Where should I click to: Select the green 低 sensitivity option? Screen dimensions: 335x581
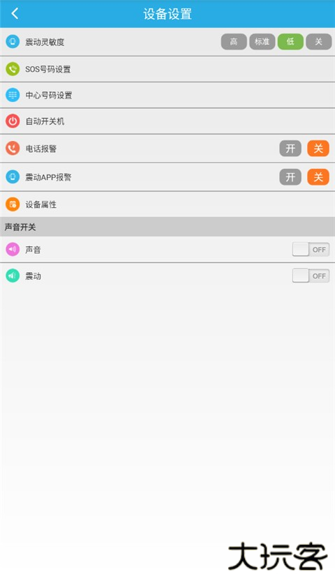click(290, 42)
